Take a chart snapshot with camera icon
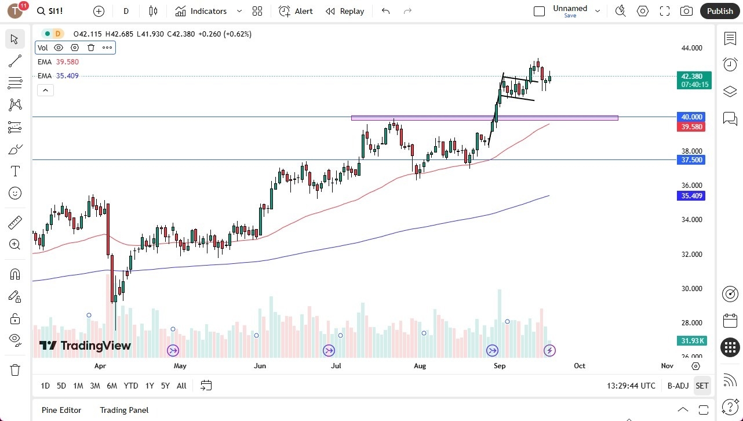 click(x=686, y=11)
